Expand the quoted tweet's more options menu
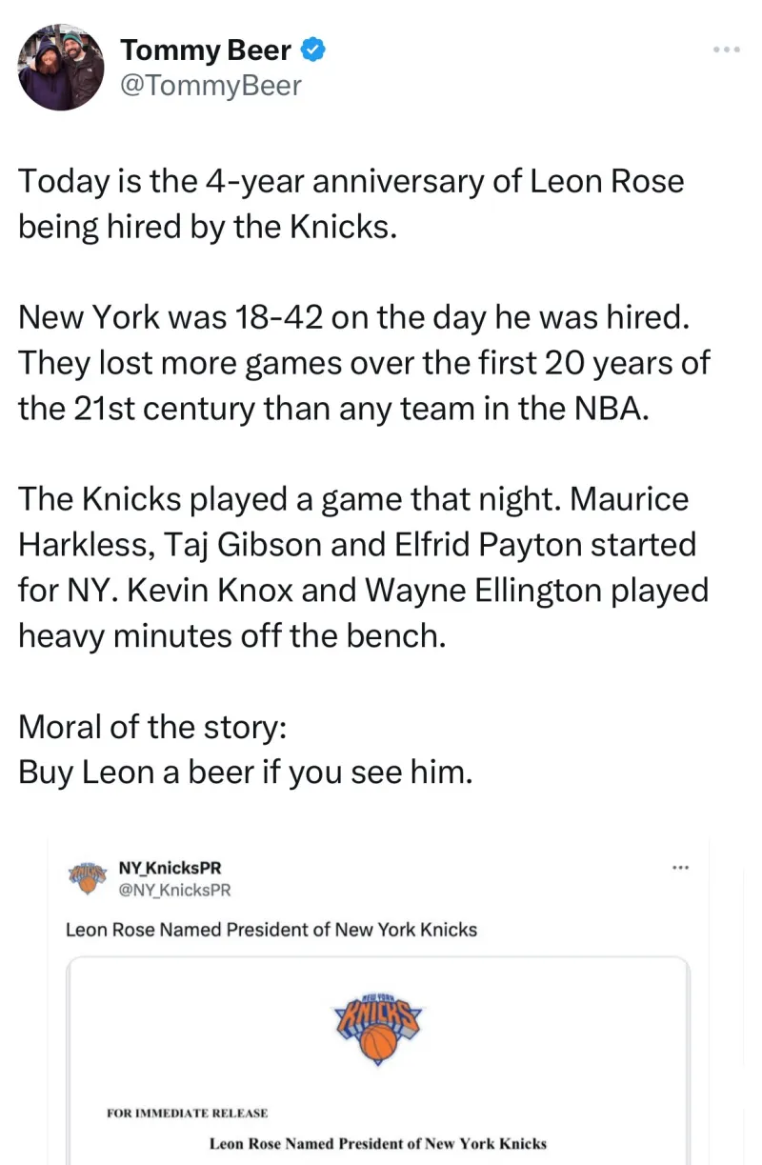The width and height of the screenshot is (762, 1165). click(680, 868)
